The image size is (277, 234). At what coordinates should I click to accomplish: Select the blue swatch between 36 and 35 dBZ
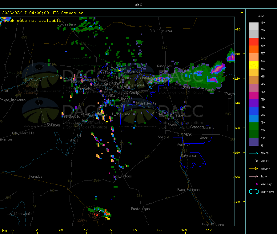pyautogui.click(x=254, y=111)
